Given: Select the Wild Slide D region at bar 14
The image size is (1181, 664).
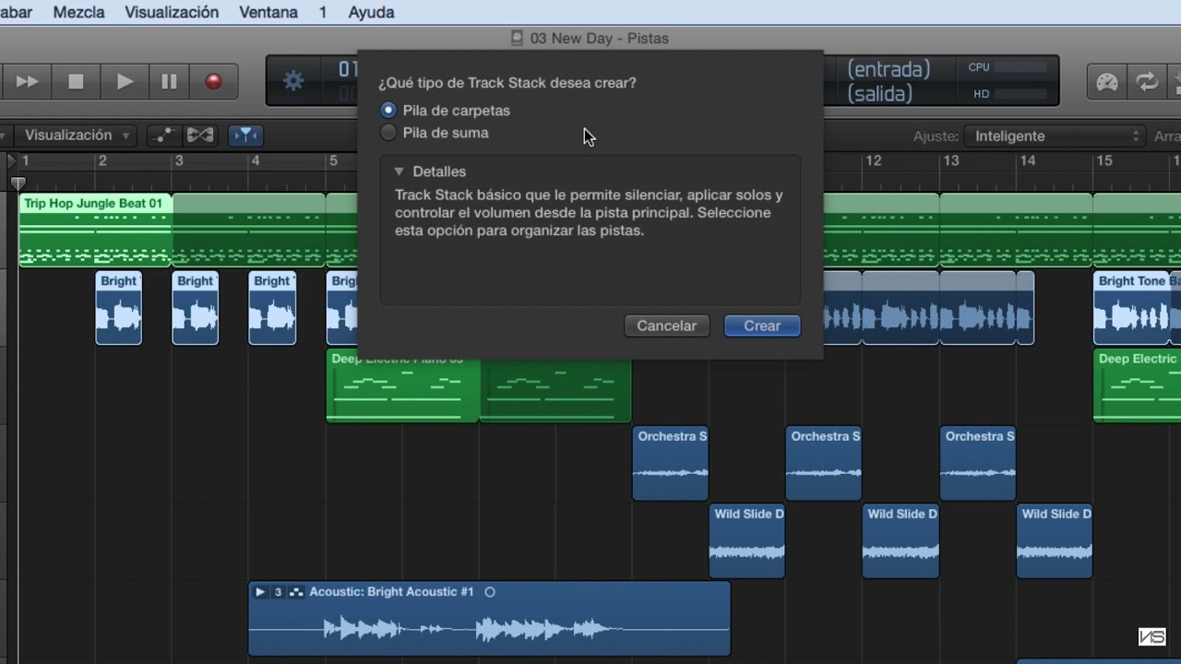Looking at the screenshot, I should [x=1055, y=541].
